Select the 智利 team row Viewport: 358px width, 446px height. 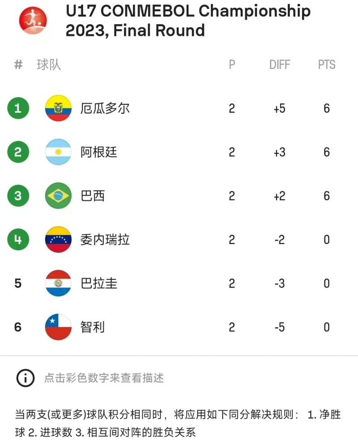tap(179, 327)
